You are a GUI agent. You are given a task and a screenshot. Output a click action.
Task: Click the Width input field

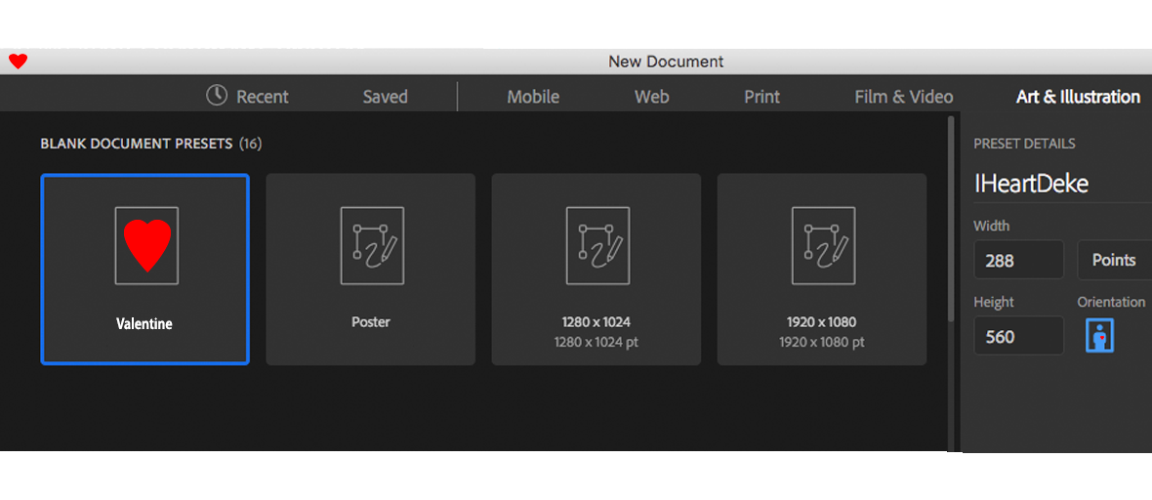(1018, 261)
